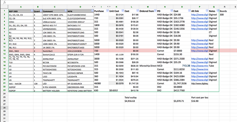Open the Purchase filter dropdown
Screen dimensions: 237x122
tap(108, 11)
